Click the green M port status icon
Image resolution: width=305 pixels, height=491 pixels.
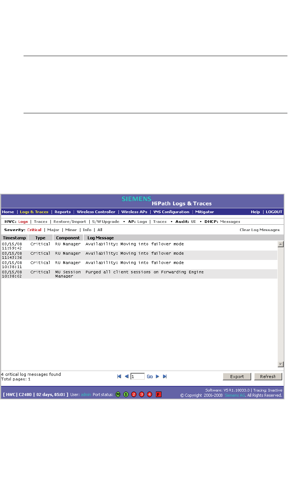coord(118,394)
